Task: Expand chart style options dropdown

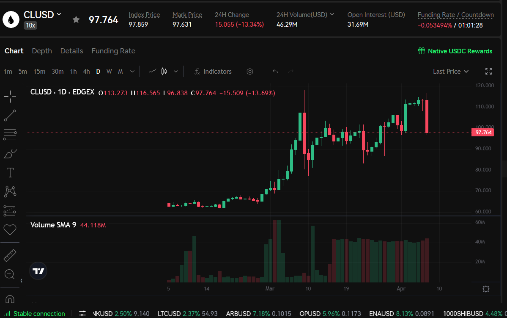Action: (x=176, y=72)
